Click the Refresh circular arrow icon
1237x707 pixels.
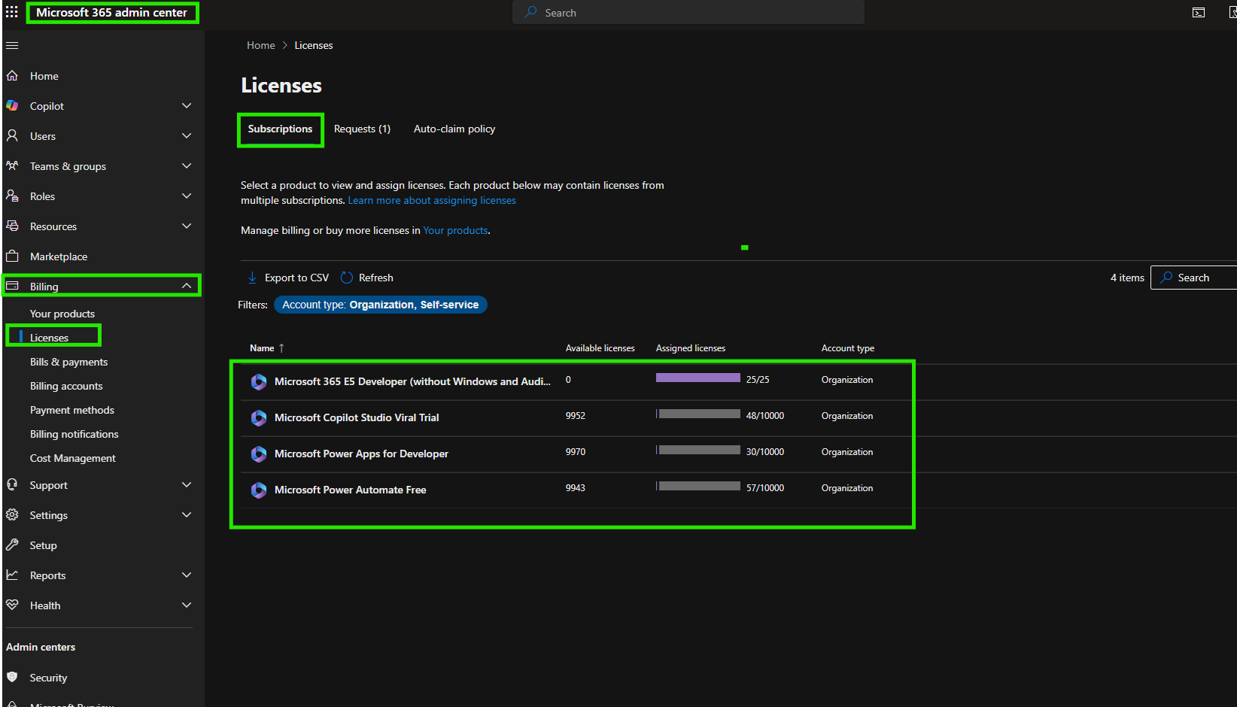(347, 278)
